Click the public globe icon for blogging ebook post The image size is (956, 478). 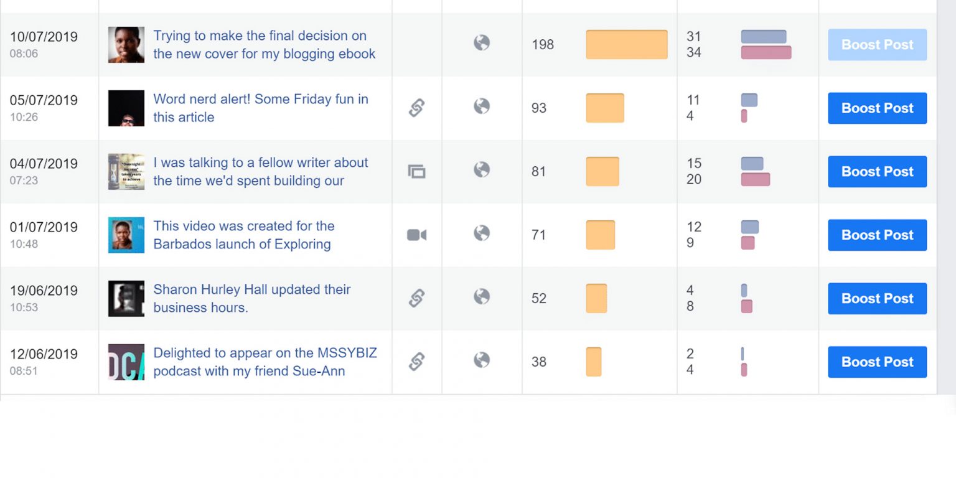(x=481, y=43)
